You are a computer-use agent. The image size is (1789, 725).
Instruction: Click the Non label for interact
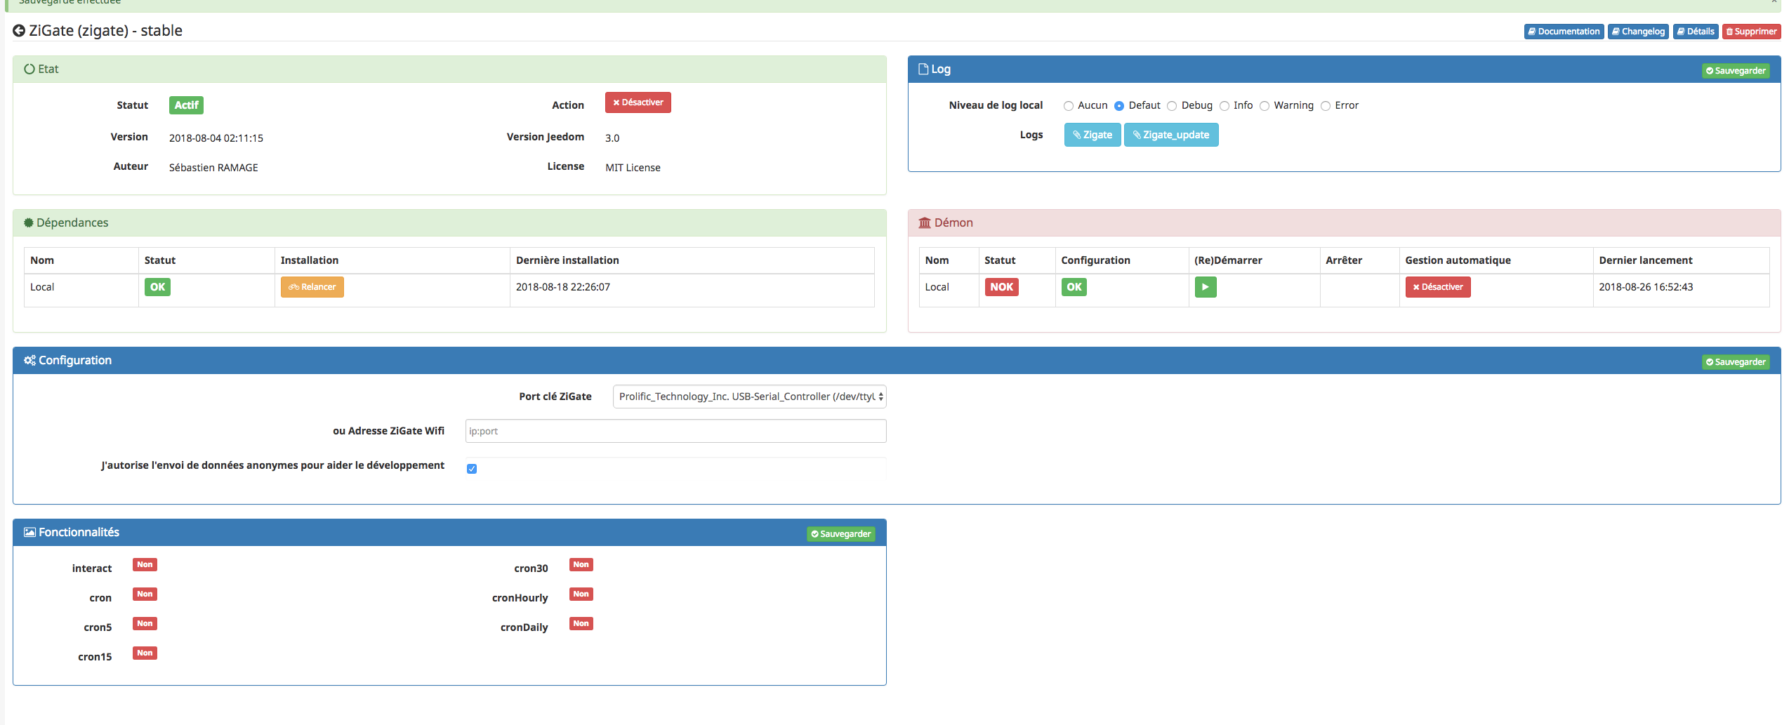click(x=145, y=564)
